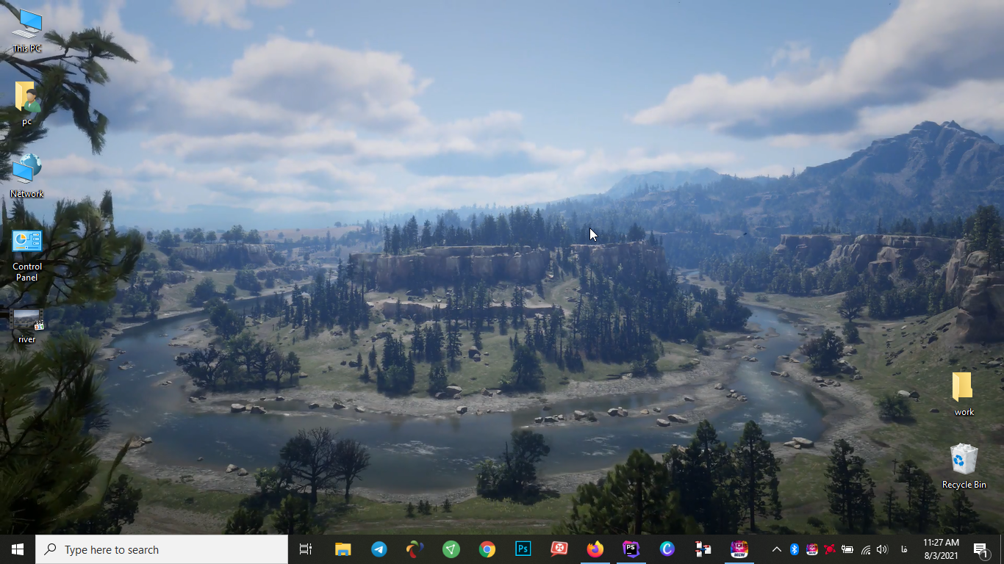Image resolution: width=1004 pixels, height=564 pixels.
Task: Select the Control Panel desktop icon
Action: point(26,256)
